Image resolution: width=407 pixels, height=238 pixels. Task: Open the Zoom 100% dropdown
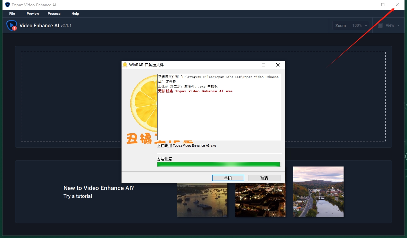pyautogui.click(x=351, y=25)
